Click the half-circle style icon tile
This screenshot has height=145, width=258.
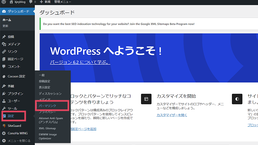click(237, 99)
